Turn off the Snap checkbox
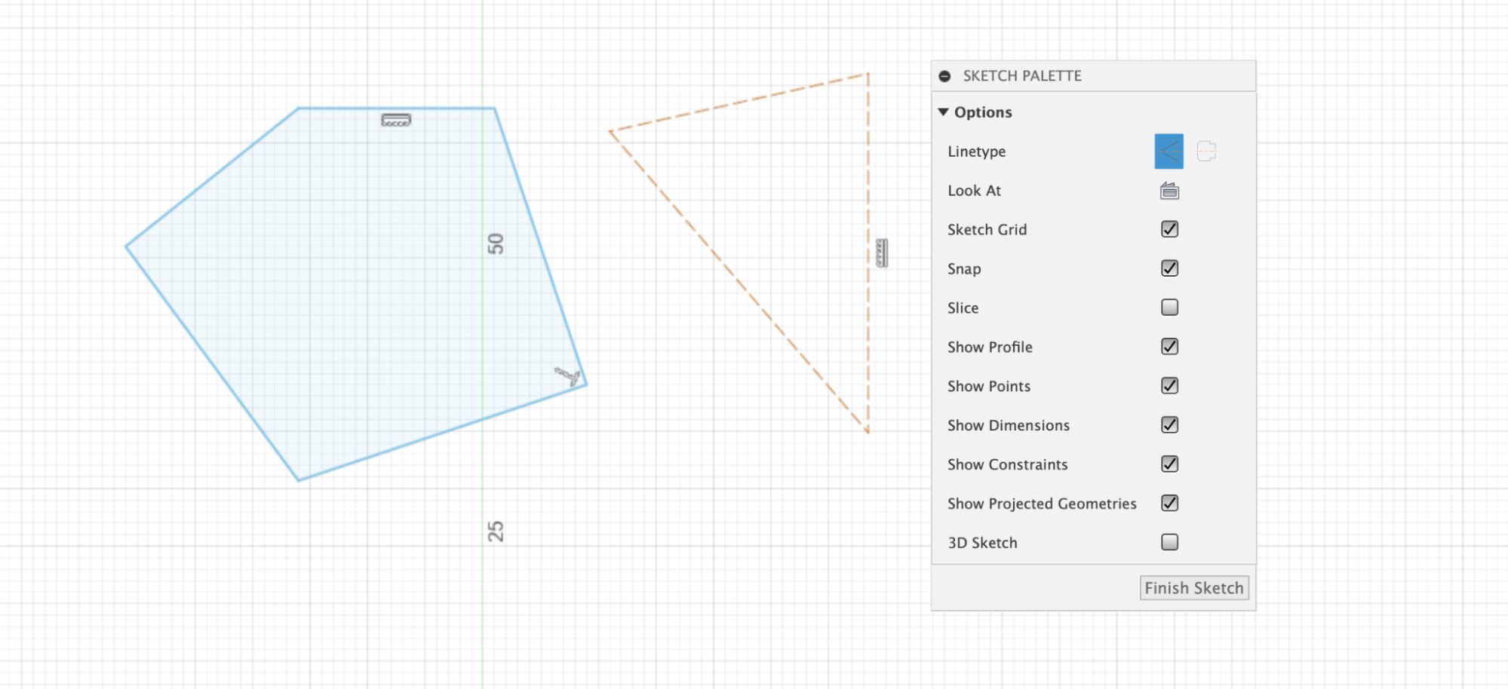Viewport: 1508px width, 689px height. coord(1169,268)
